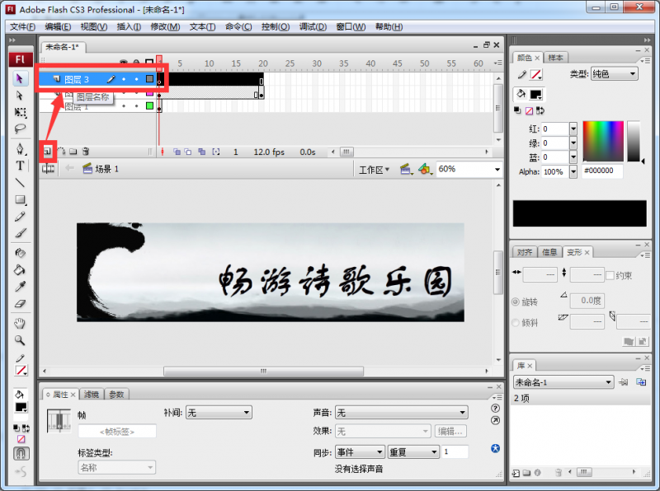Select the Pencil tool

pyautogui.click(x=19, y=217)
